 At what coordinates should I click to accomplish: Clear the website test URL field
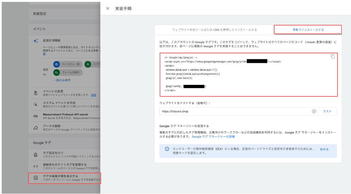point(314,111)
